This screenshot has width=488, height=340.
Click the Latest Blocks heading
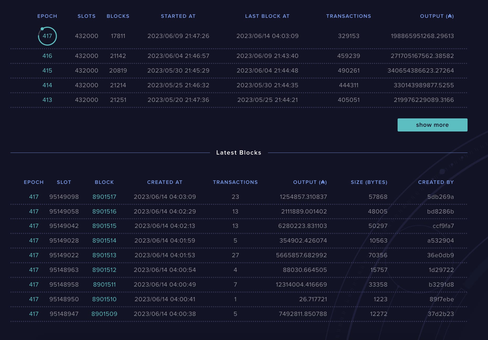[239, 152]
